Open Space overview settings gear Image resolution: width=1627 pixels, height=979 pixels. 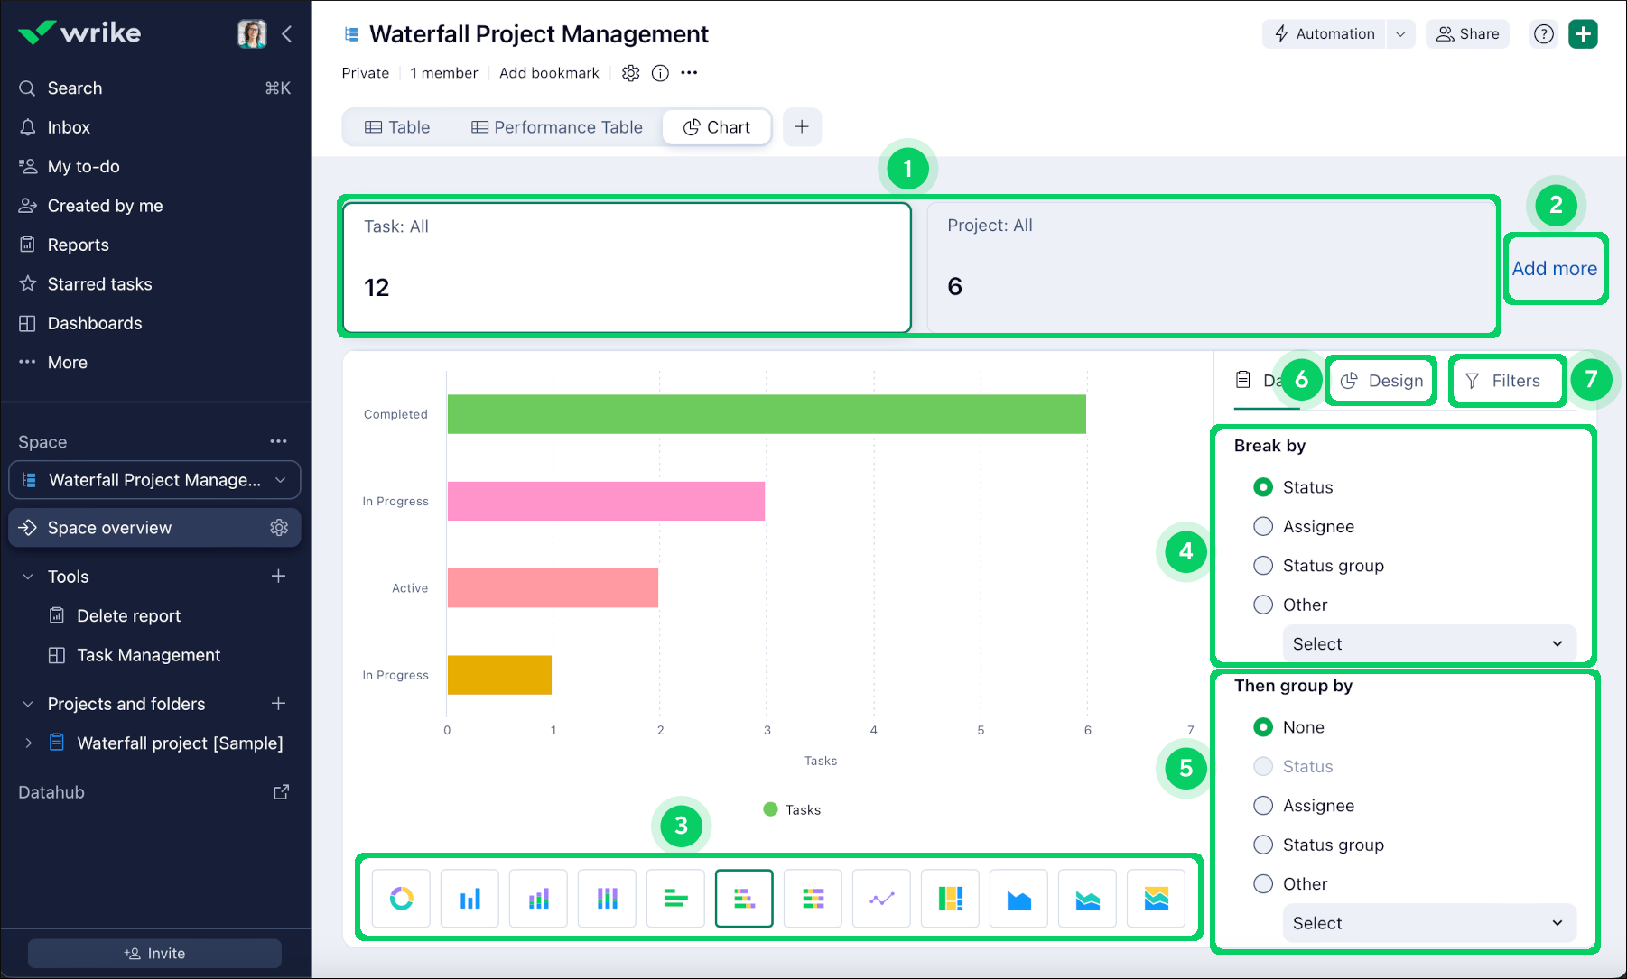[279, 528]
